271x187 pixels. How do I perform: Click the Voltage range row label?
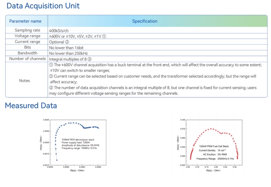pos(27,36)
